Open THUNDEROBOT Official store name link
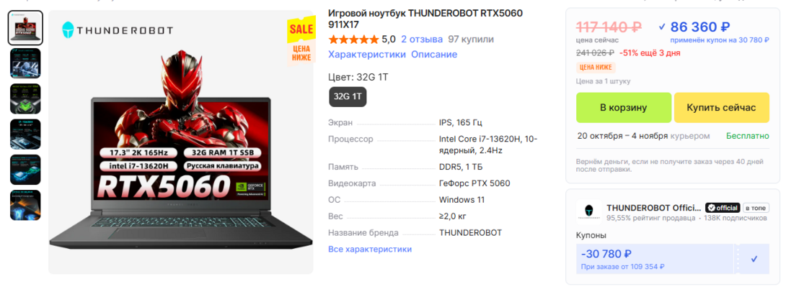Viewport: 786px width, 302px height. 653,208
